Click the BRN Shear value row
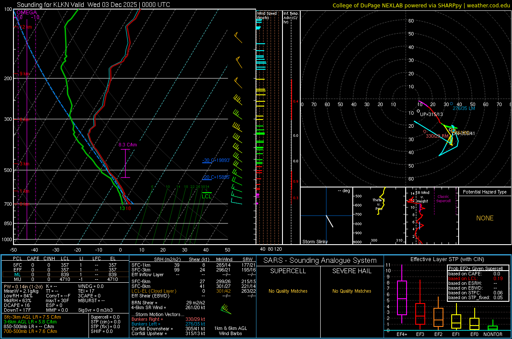512x339 pixels. pos(168,303)
